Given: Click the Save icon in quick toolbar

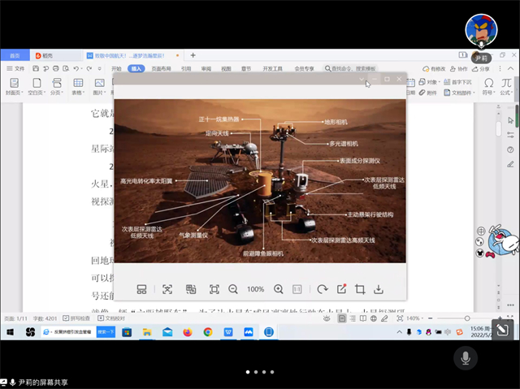Looking at the screenshot, I should point(36,68).
